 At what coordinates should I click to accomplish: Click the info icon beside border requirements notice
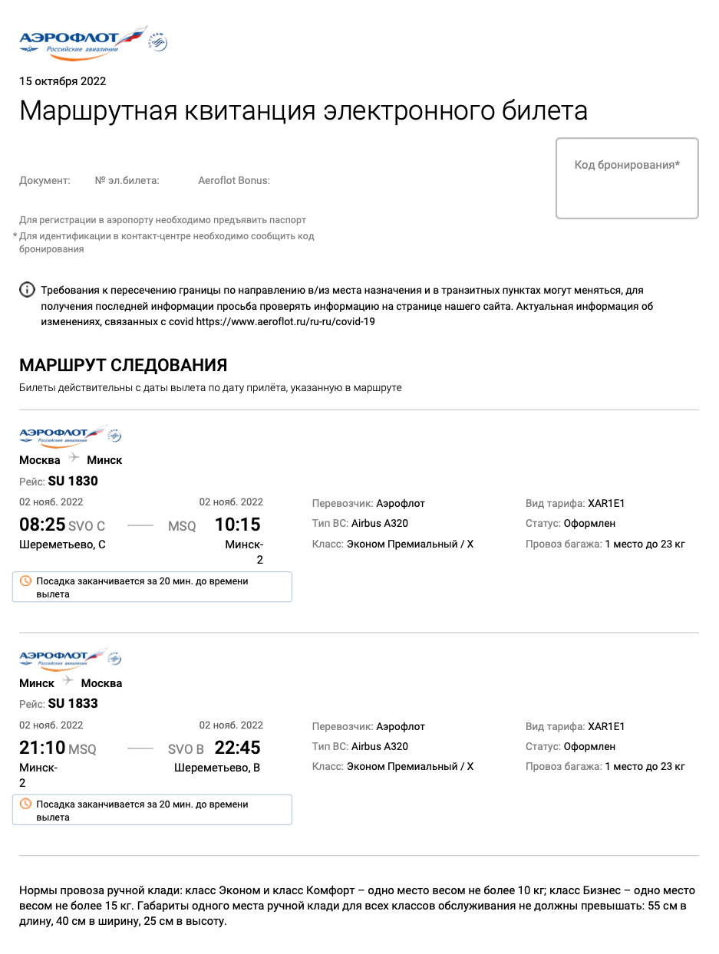click(27, 290)
